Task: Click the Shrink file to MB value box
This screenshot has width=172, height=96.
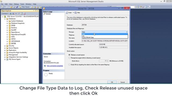Action: point(103,61)
